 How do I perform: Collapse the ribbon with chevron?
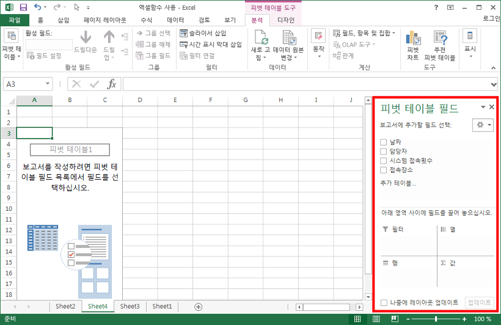(x=493, y=68)
